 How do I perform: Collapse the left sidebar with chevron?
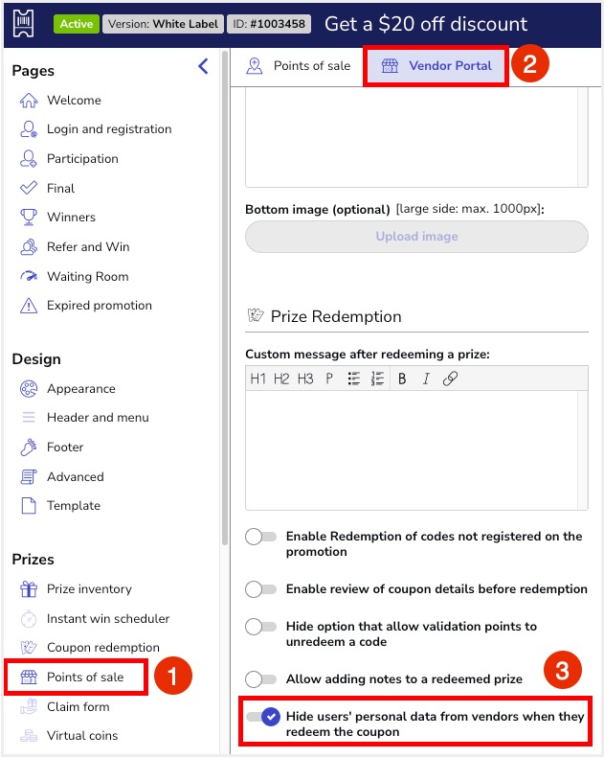tap(202, 66)
